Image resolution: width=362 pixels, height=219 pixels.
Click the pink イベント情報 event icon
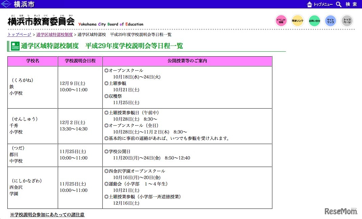(x=281, y=21)
